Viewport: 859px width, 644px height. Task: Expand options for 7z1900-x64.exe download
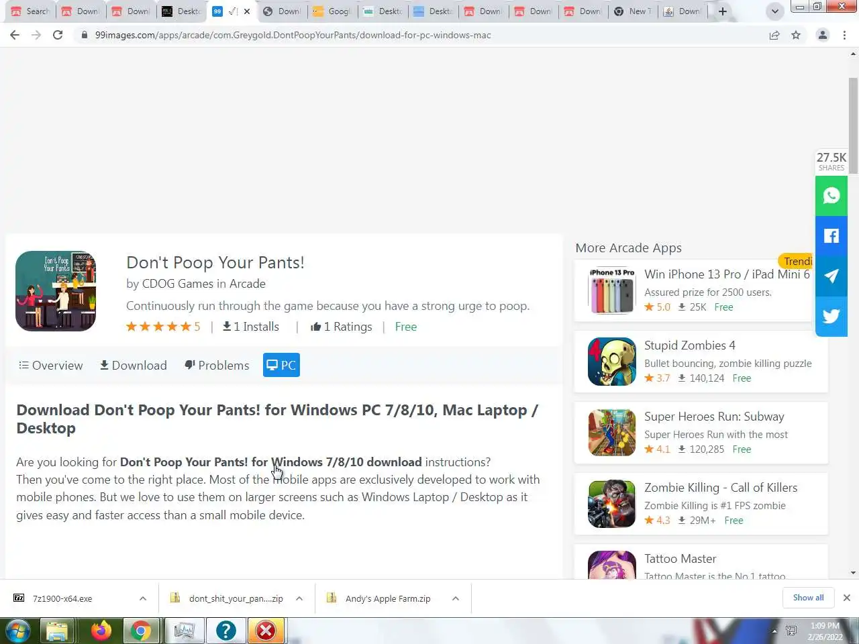tap(143, 598)
